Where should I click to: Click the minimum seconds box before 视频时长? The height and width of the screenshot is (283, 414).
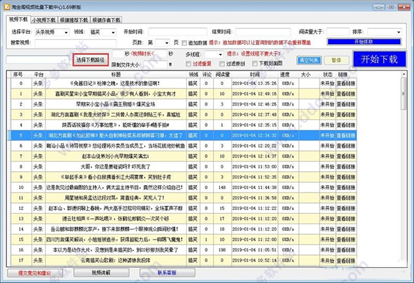(x=118, y=54)
